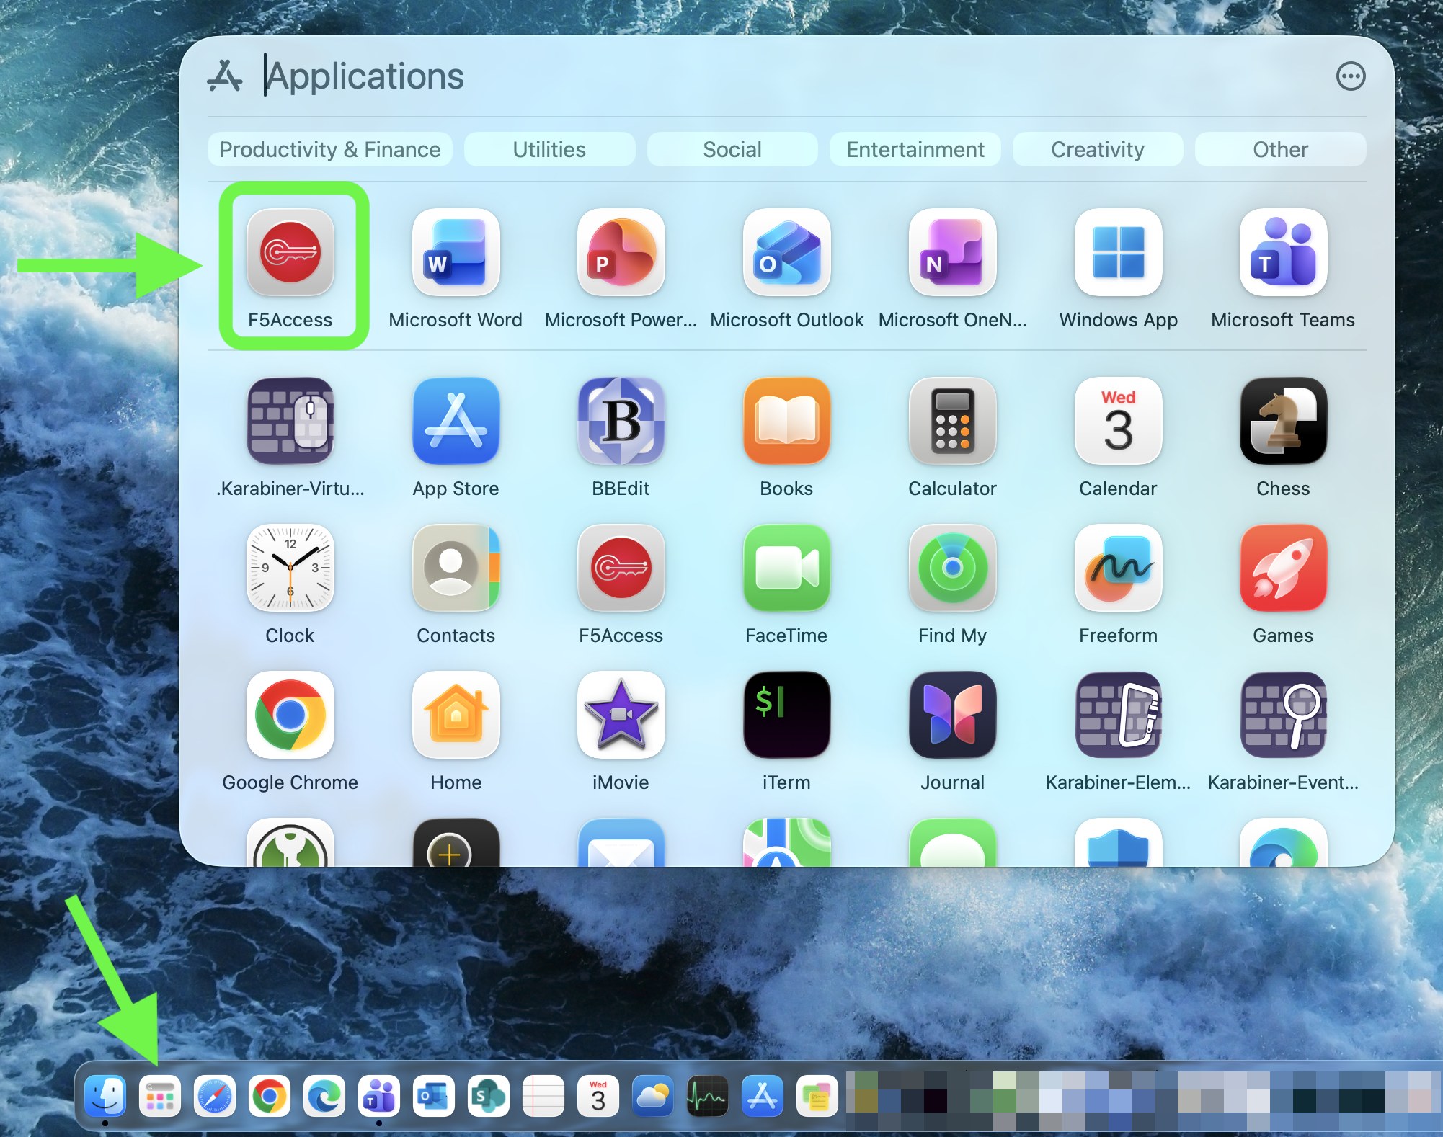Viewport: 1443px width, 1137px height.
Task: Launch the Journal app
Action: pos(953,715)
